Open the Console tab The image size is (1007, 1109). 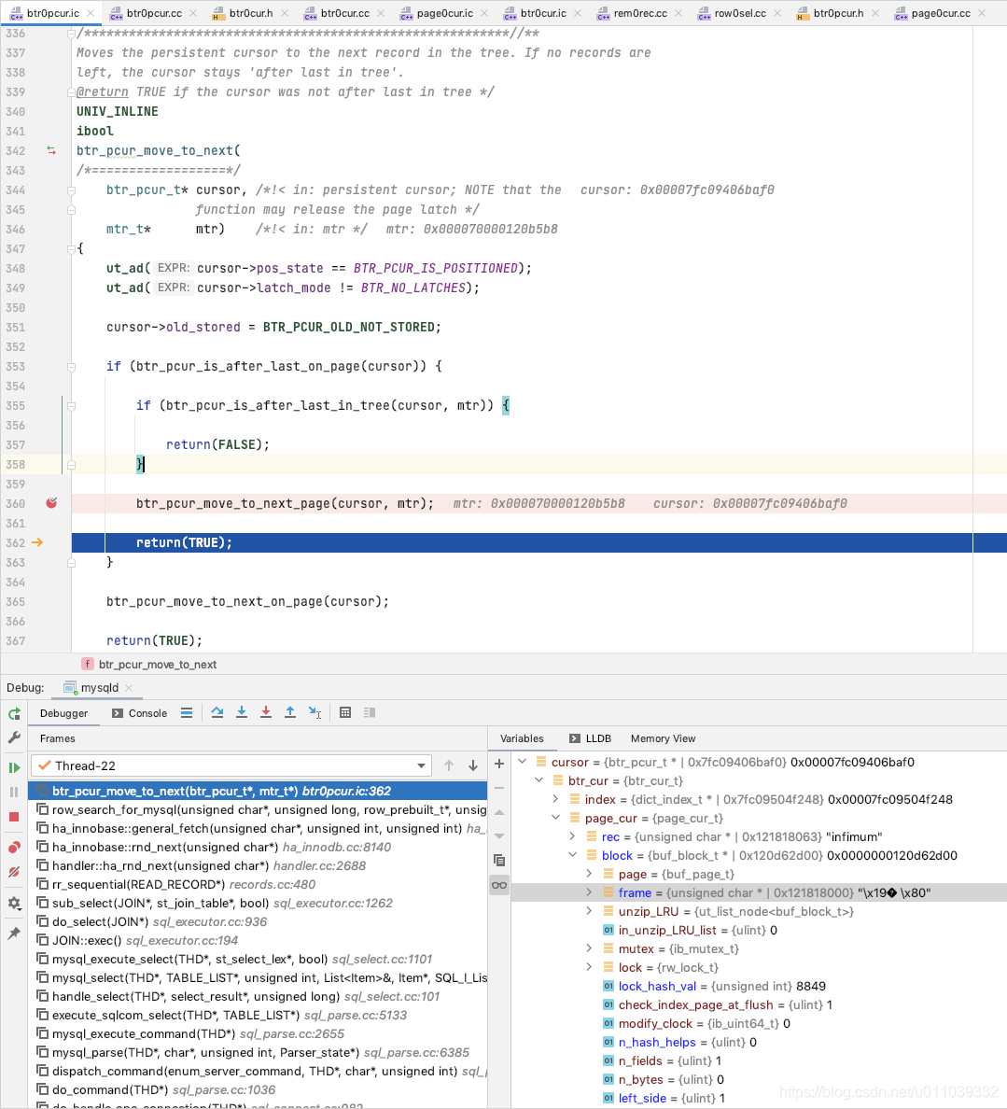click(x=139, y=713)
